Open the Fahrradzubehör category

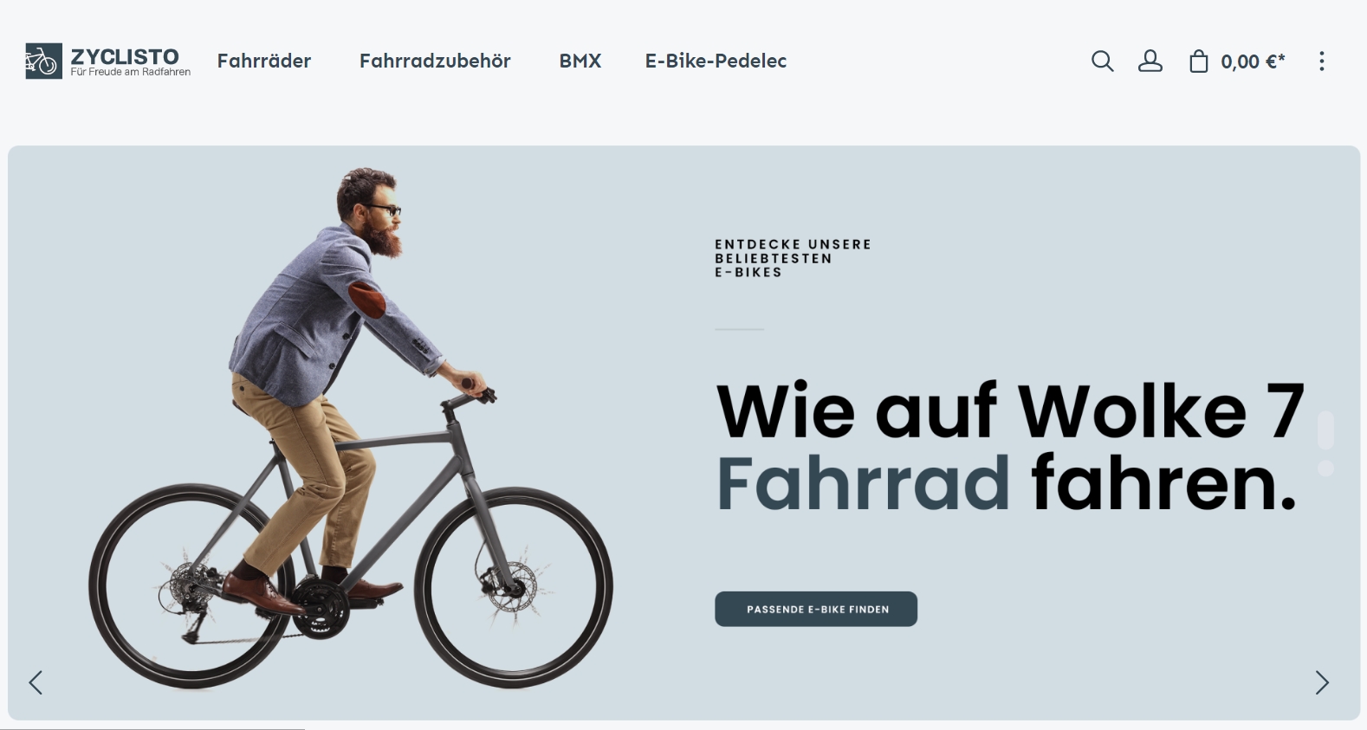(435, 61)
